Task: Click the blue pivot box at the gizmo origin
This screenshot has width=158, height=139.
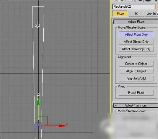Action: click(38, 126)
